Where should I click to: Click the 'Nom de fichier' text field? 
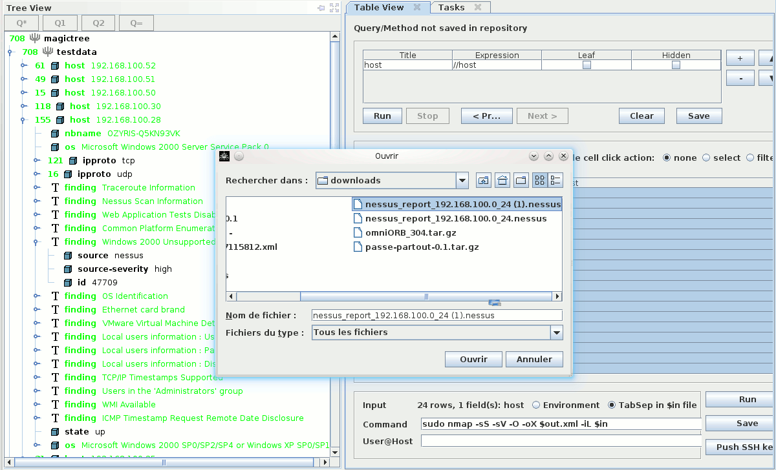(436, 316)
